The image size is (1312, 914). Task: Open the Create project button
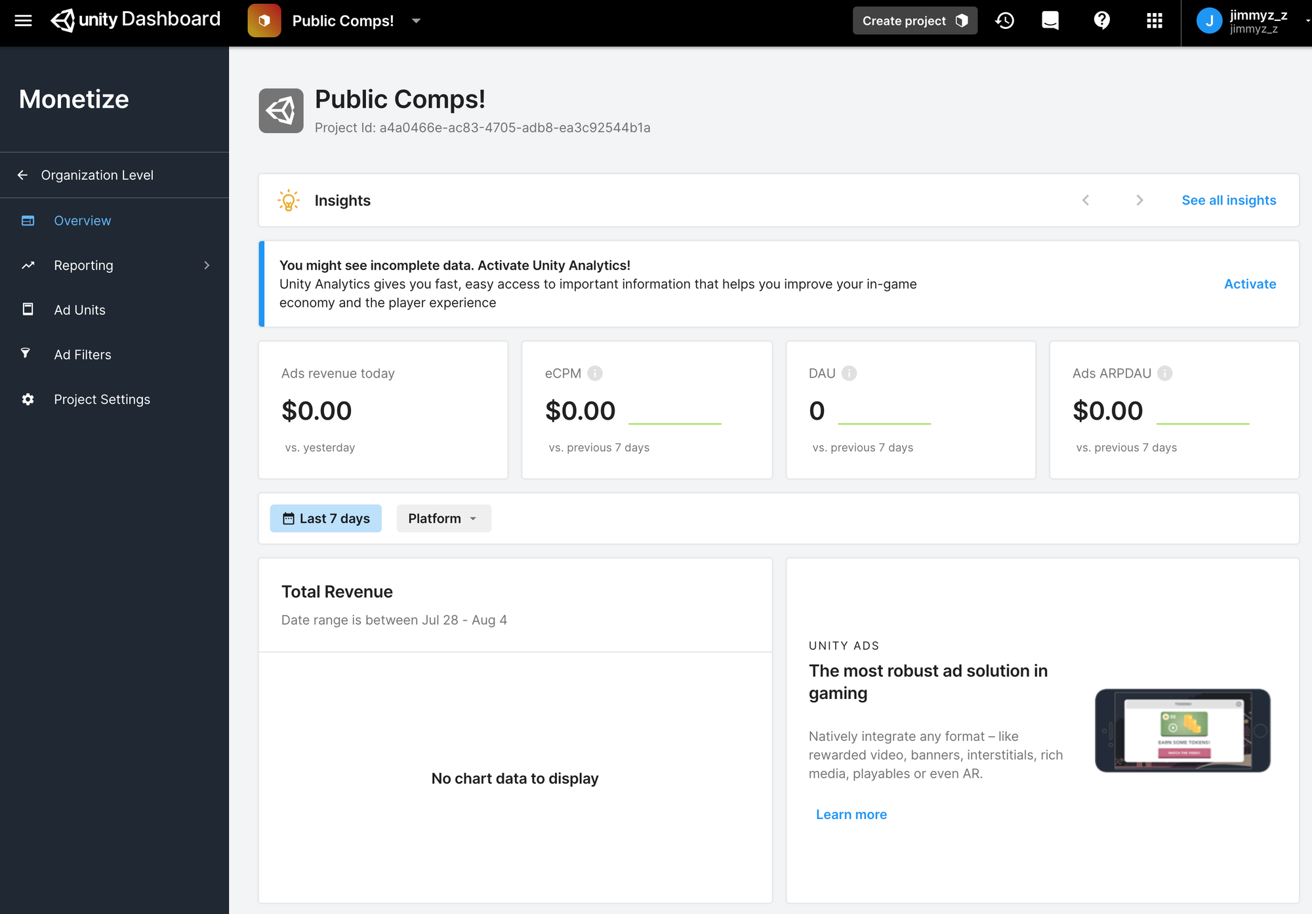point(913,20)
